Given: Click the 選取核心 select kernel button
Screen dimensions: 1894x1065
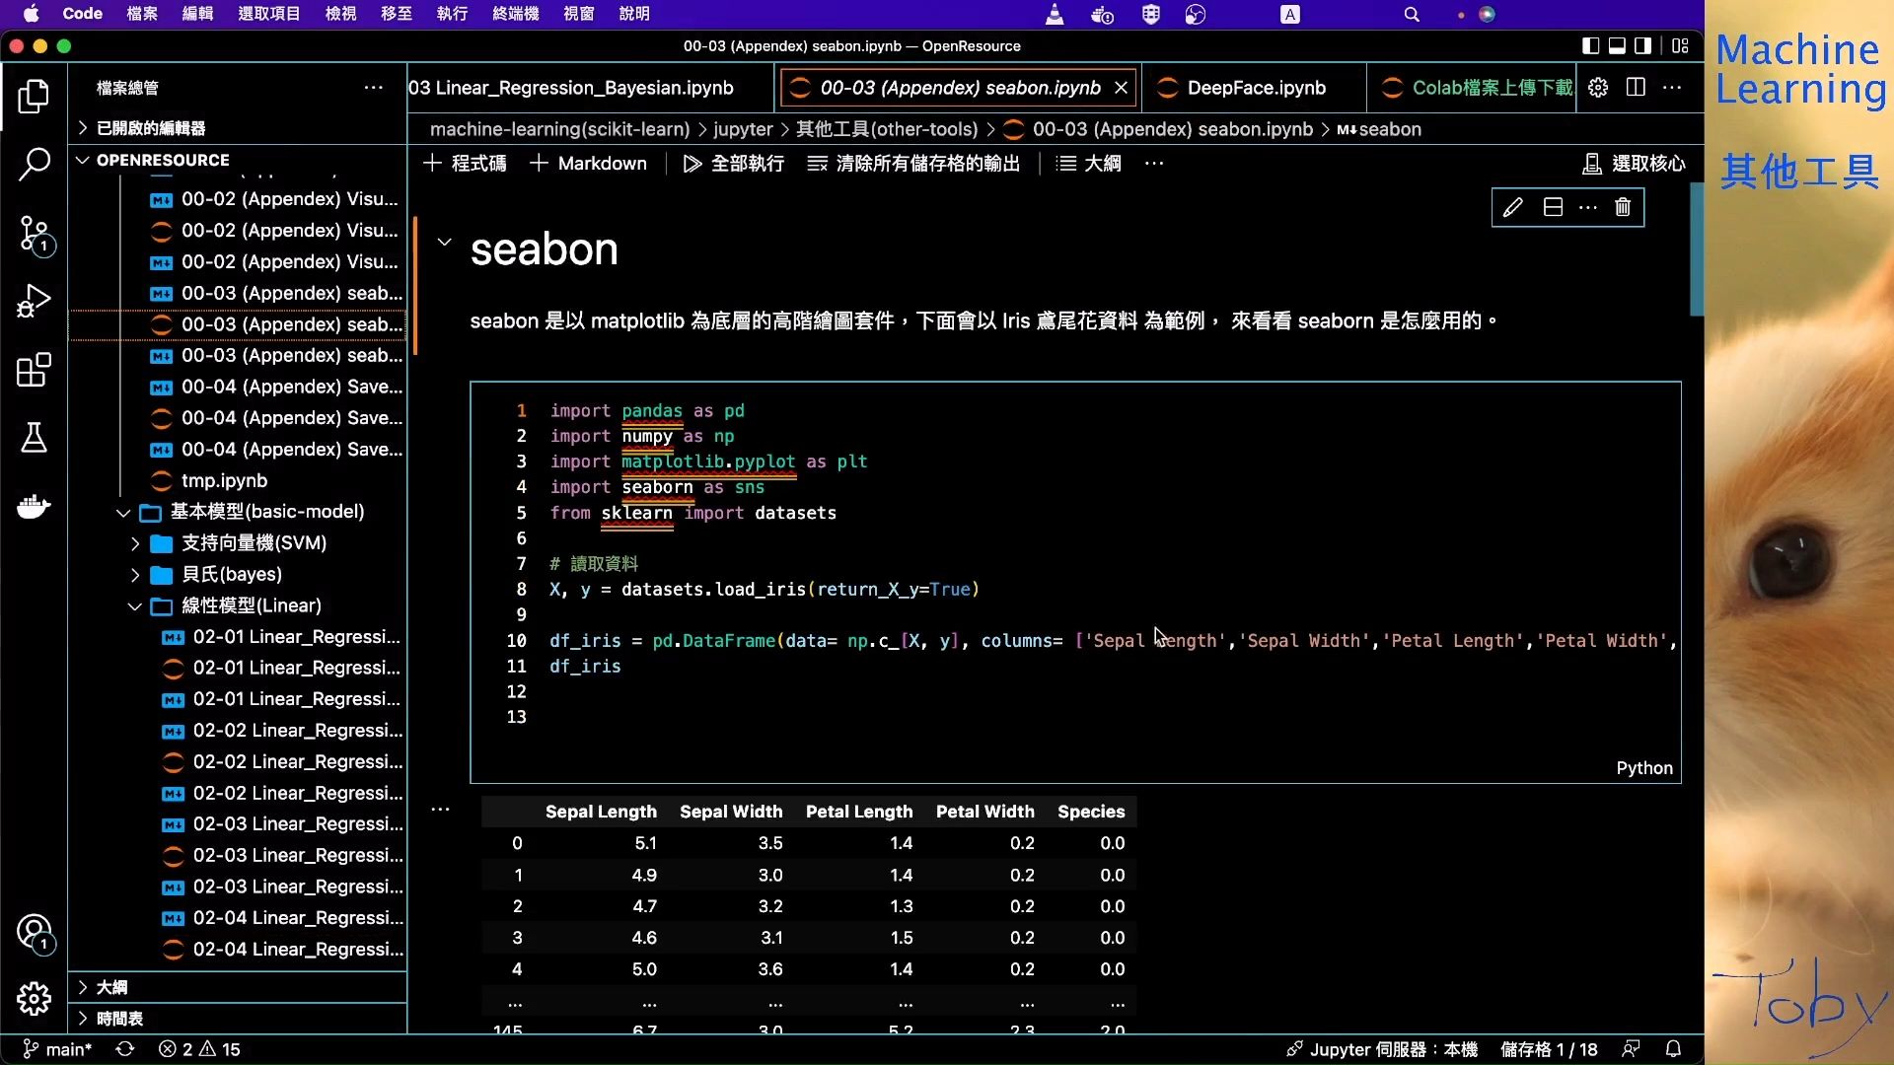Looking at the screenshot, I should (1634, 164).
